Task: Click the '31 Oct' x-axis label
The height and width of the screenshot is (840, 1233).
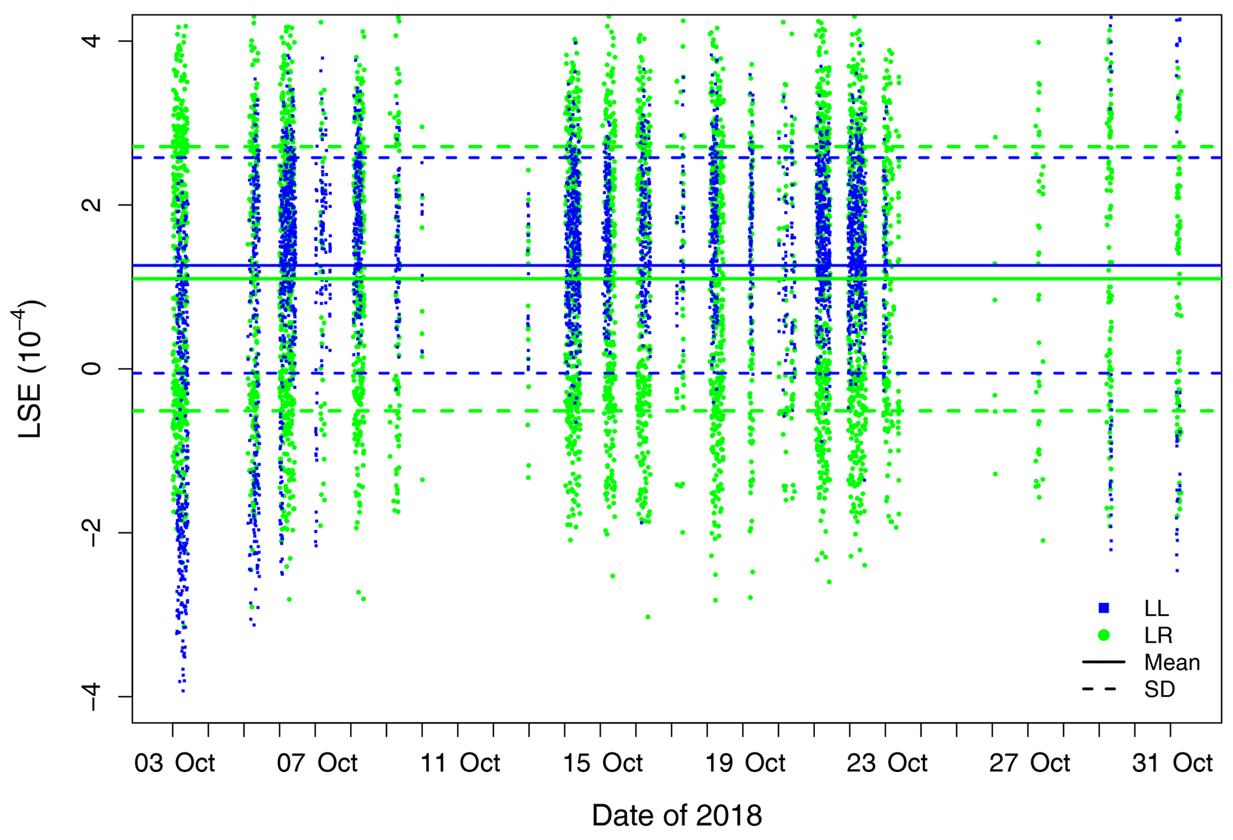Action: point(1172,763)
